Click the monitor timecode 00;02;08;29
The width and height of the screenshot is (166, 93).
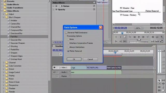coord(121,28)
